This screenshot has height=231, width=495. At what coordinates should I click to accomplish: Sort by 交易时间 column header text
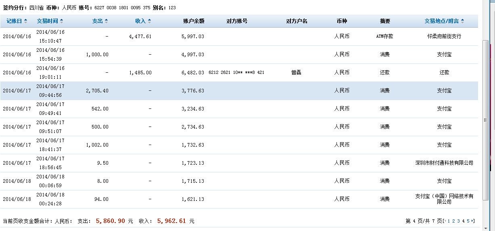click(47, 21)
